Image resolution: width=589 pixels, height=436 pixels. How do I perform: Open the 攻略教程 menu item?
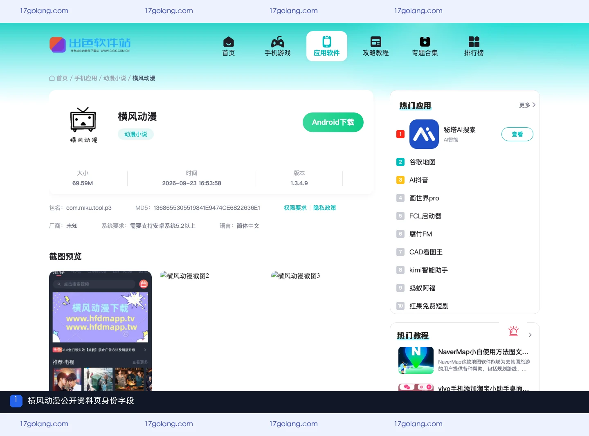click(x=376, y=46)
